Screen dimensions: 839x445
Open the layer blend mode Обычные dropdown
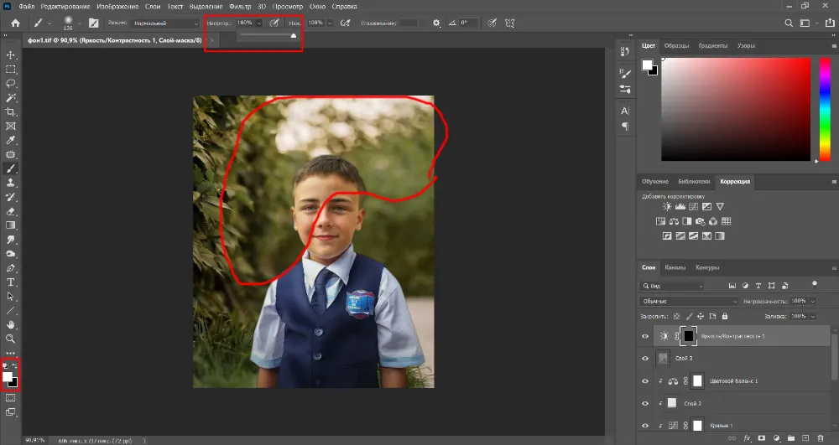click(x=688, y=301)
